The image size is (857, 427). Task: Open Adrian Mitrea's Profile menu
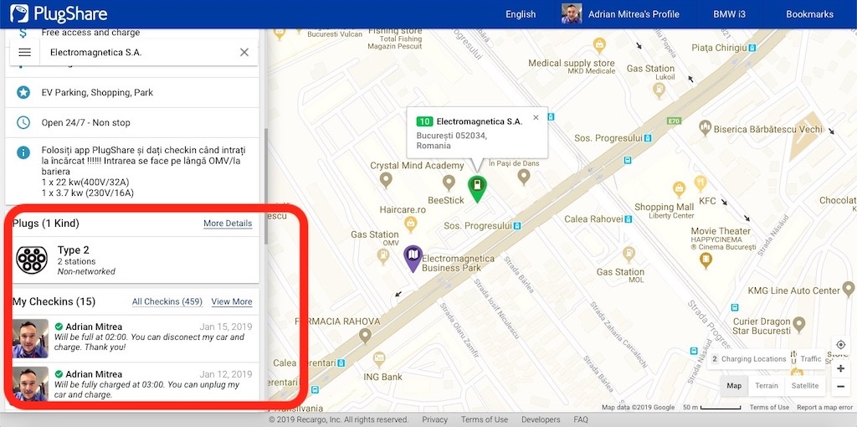620,14
